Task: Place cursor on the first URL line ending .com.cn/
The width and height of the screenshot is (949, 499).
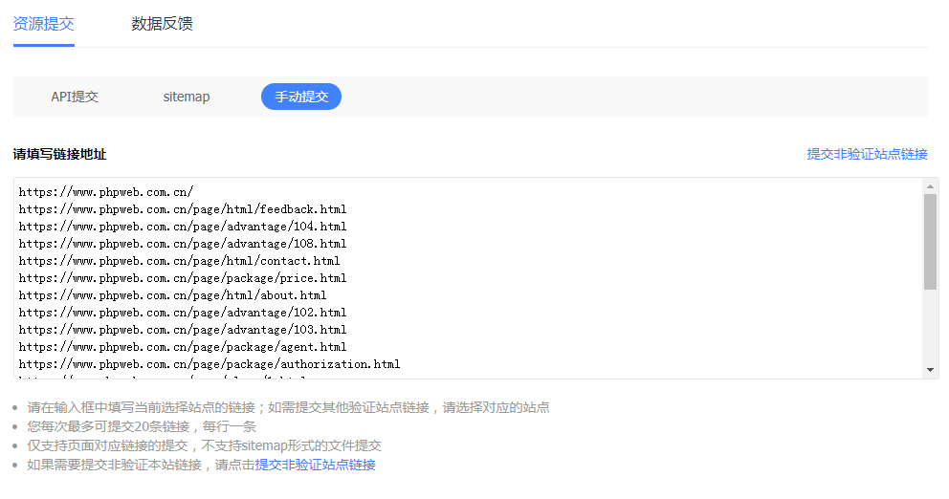Action: [x=105, y=191]
